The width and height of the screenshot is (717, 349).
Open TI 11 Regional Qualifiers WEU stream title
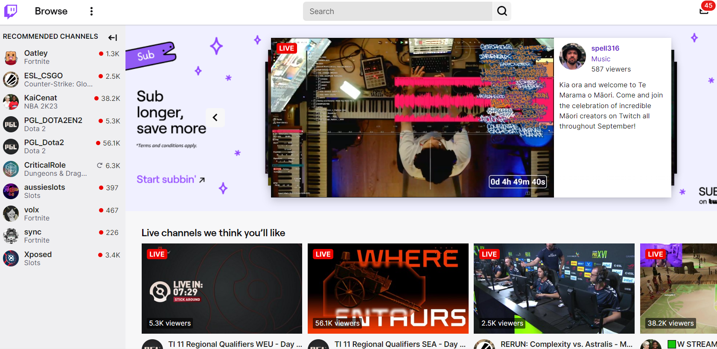(235, 344)
